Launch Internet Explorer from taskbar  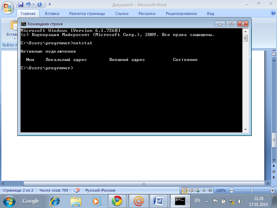pos(55,201)
